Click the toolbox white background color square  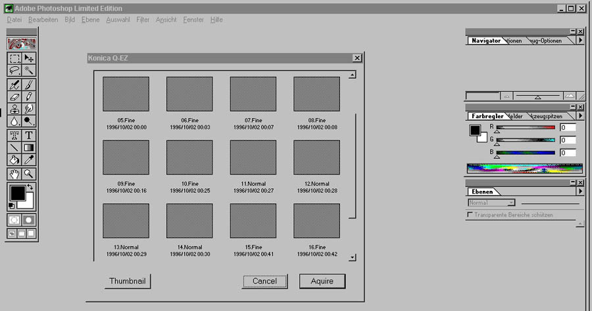tap(29, 203)
